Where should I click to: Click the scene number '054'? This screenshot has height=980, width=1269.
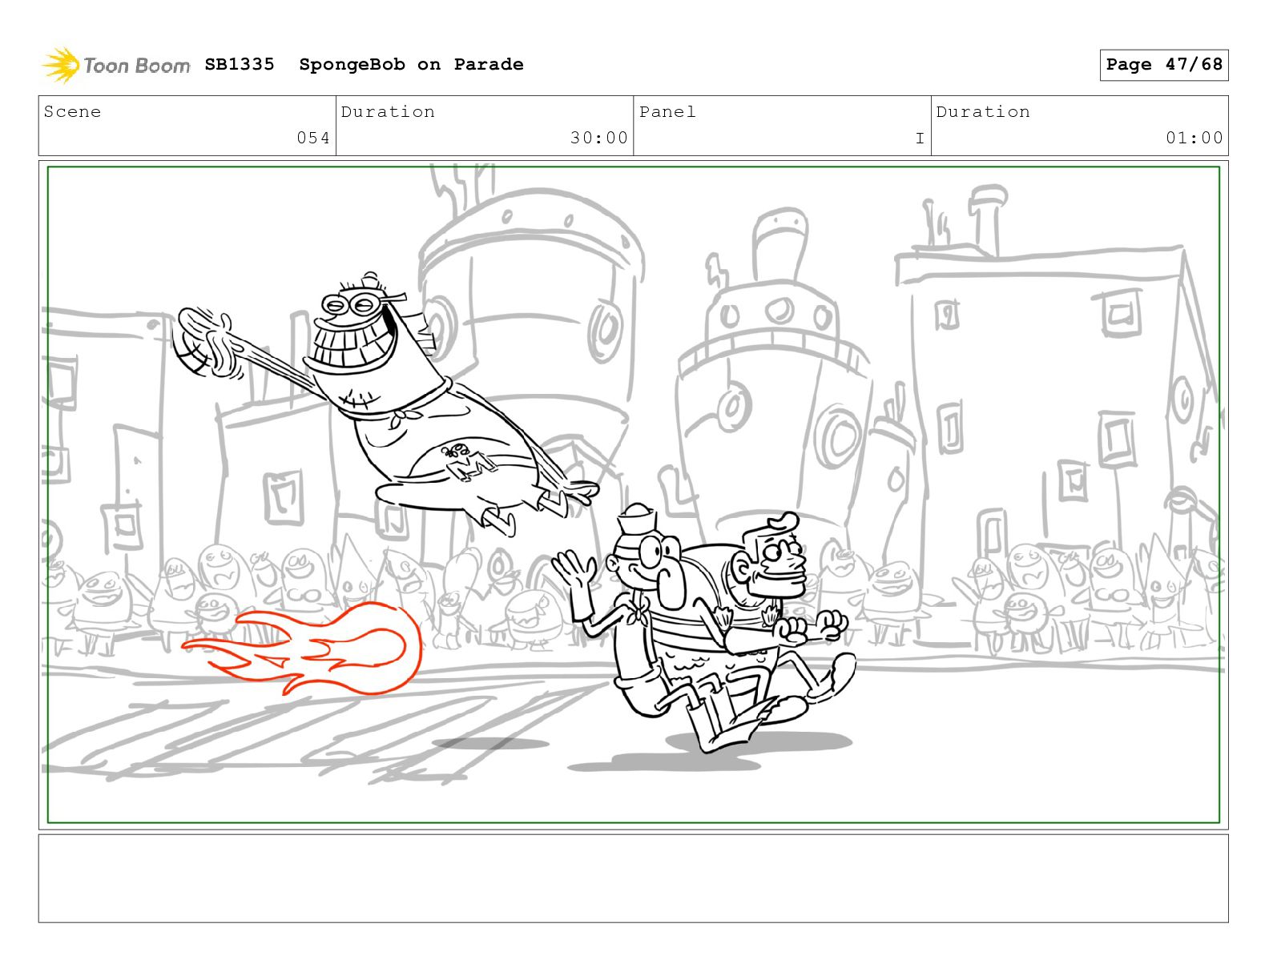pyautogui.click(x=313, y=138)
